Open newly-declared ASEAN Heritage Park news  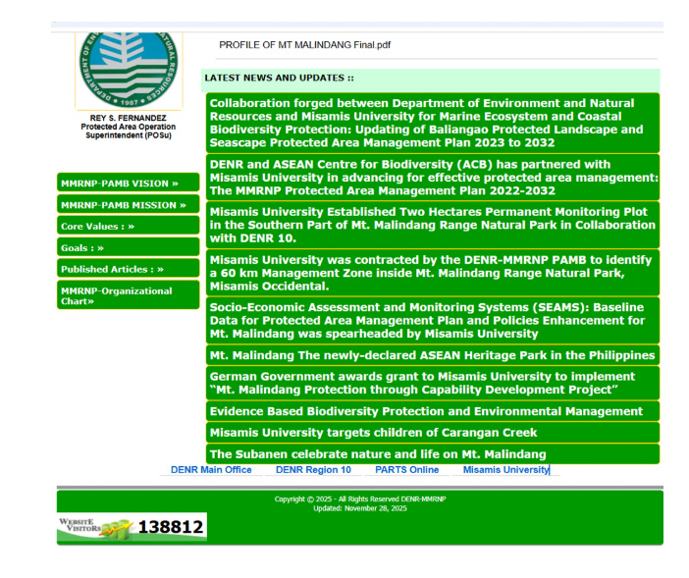click(433, 355)
